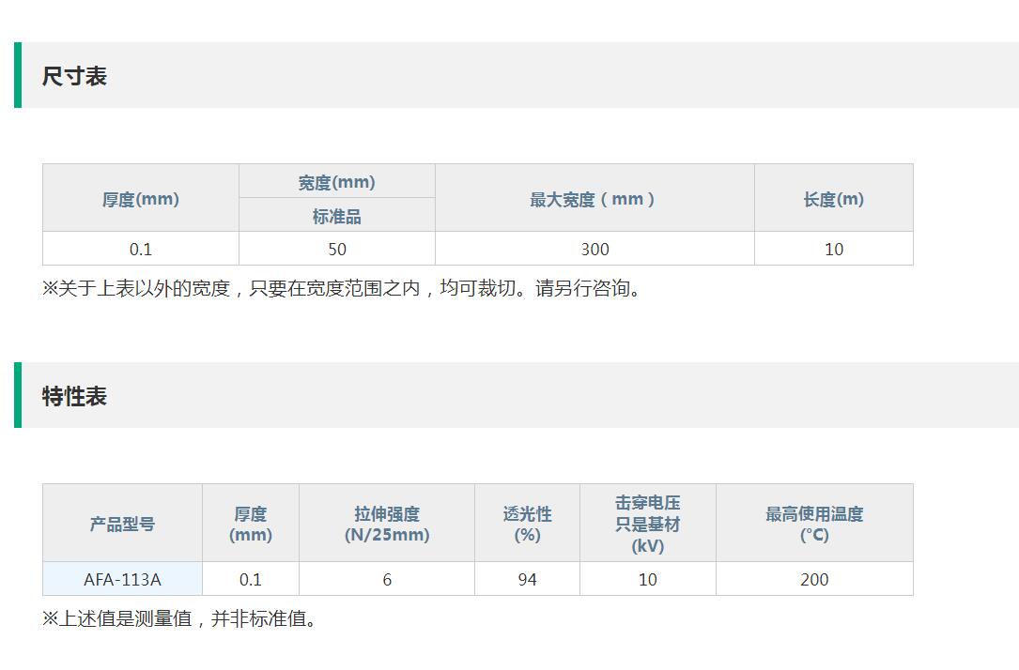Click the 击穿电压 只是基材 (kV) header
The image size is (1019, 670).
(x=648, y=524)
